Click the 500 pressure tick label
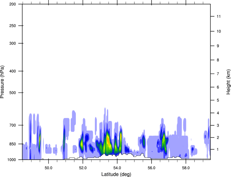This screenshot has width=231, height=177. coord(13,93)
